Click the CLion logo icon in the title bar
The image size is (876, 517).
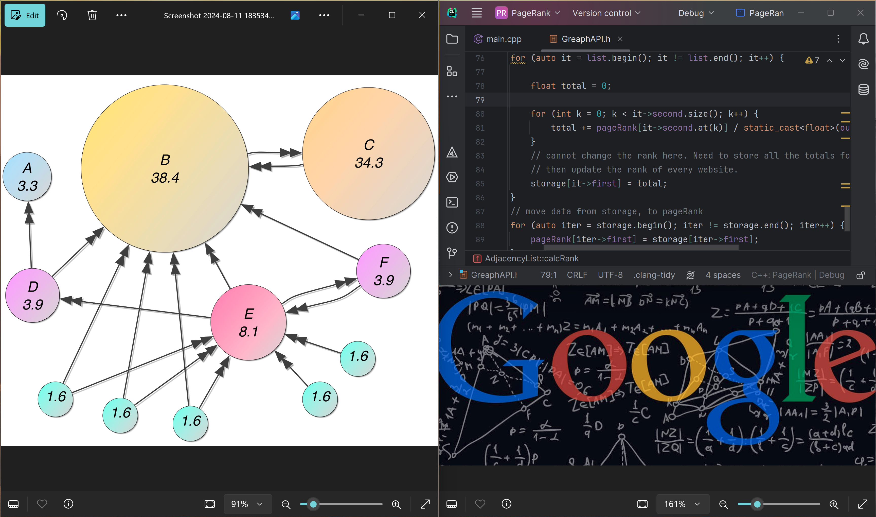click(452, 13)
